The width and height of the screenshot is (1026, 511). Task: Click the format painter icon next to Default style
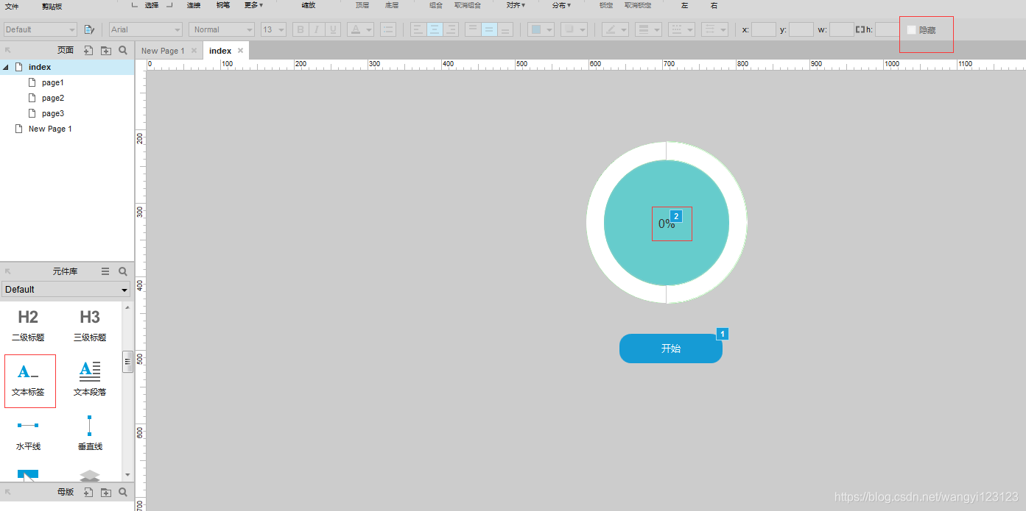pos(89,29)
